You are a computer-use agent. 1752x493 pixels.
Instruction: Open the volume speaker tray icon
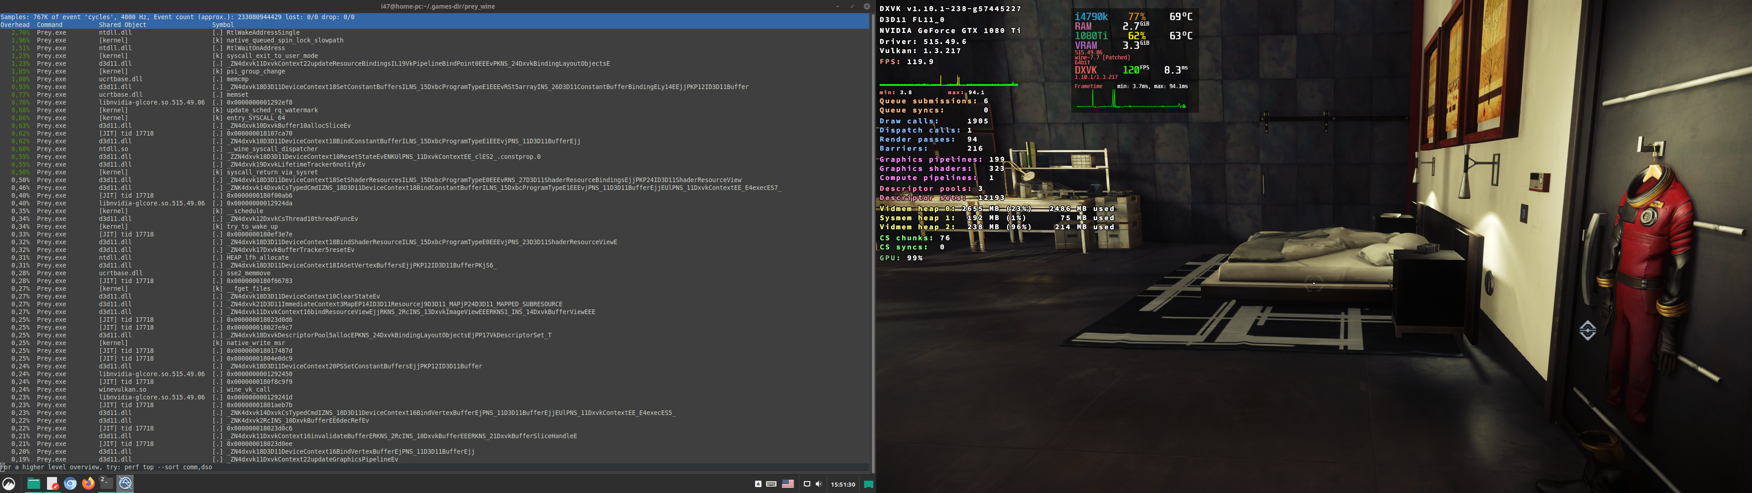click(x=818, y=484)
